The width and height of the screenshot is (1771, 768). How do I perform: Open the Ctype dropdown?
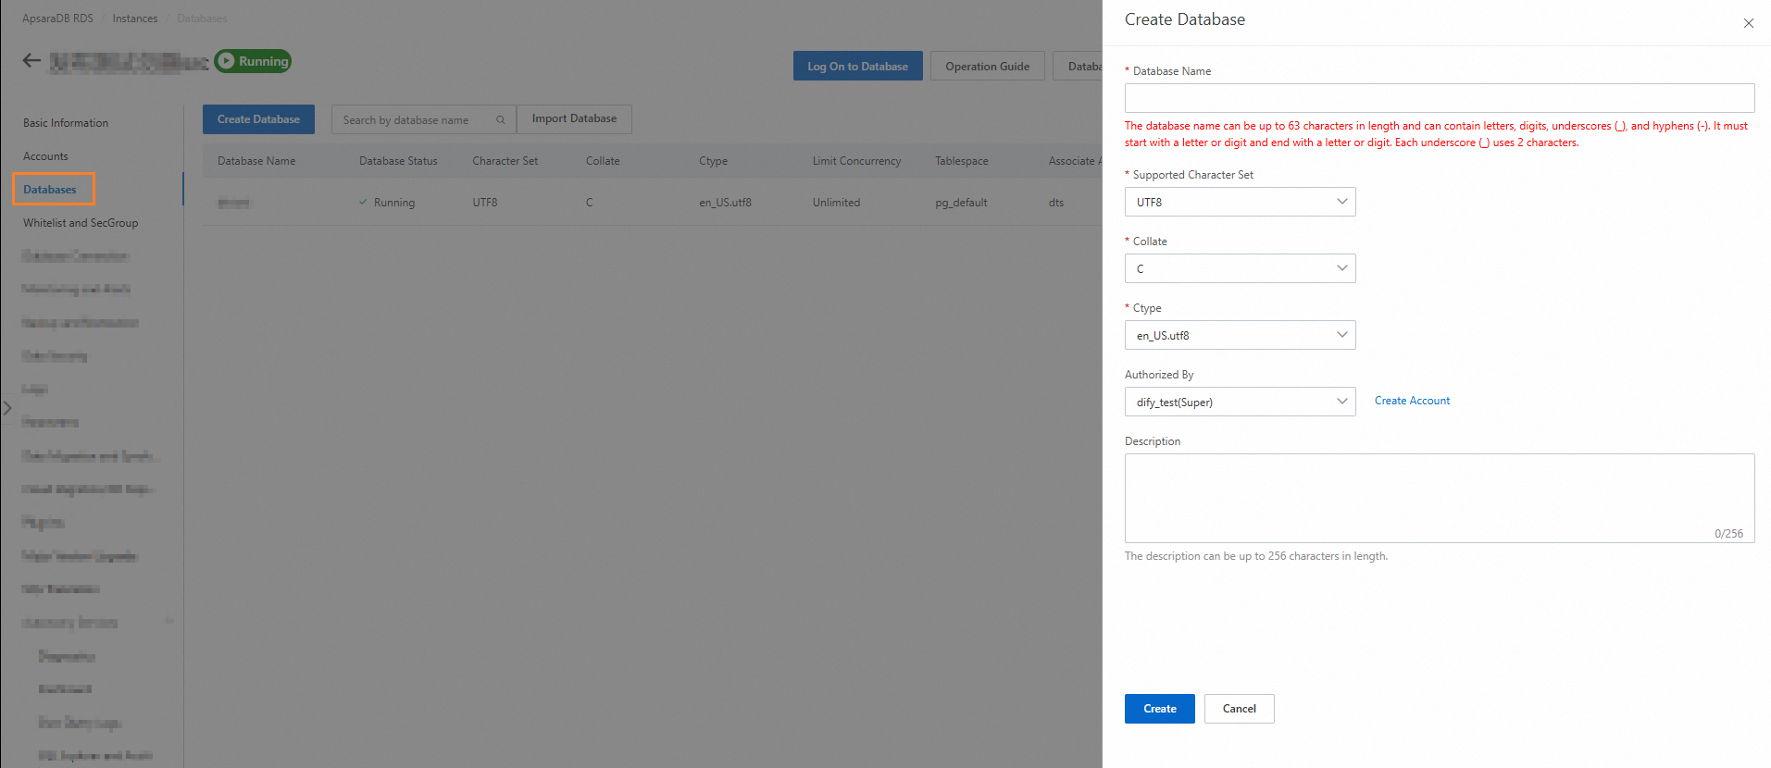pos(1240,335)
